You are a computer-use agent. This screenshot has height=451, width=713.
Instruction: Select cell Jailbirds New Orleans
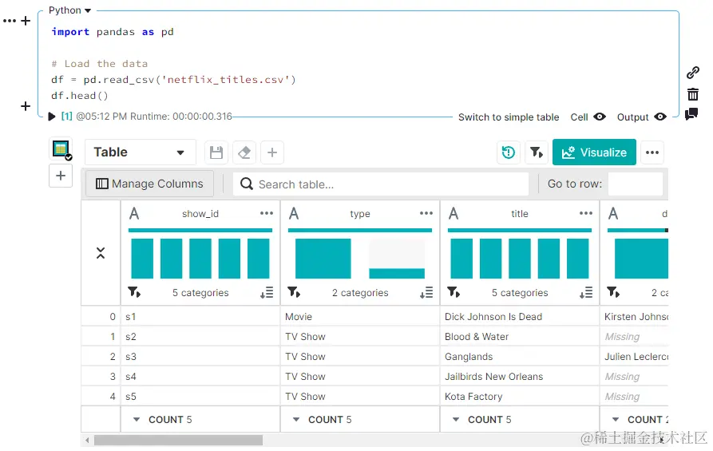(519, 377)
